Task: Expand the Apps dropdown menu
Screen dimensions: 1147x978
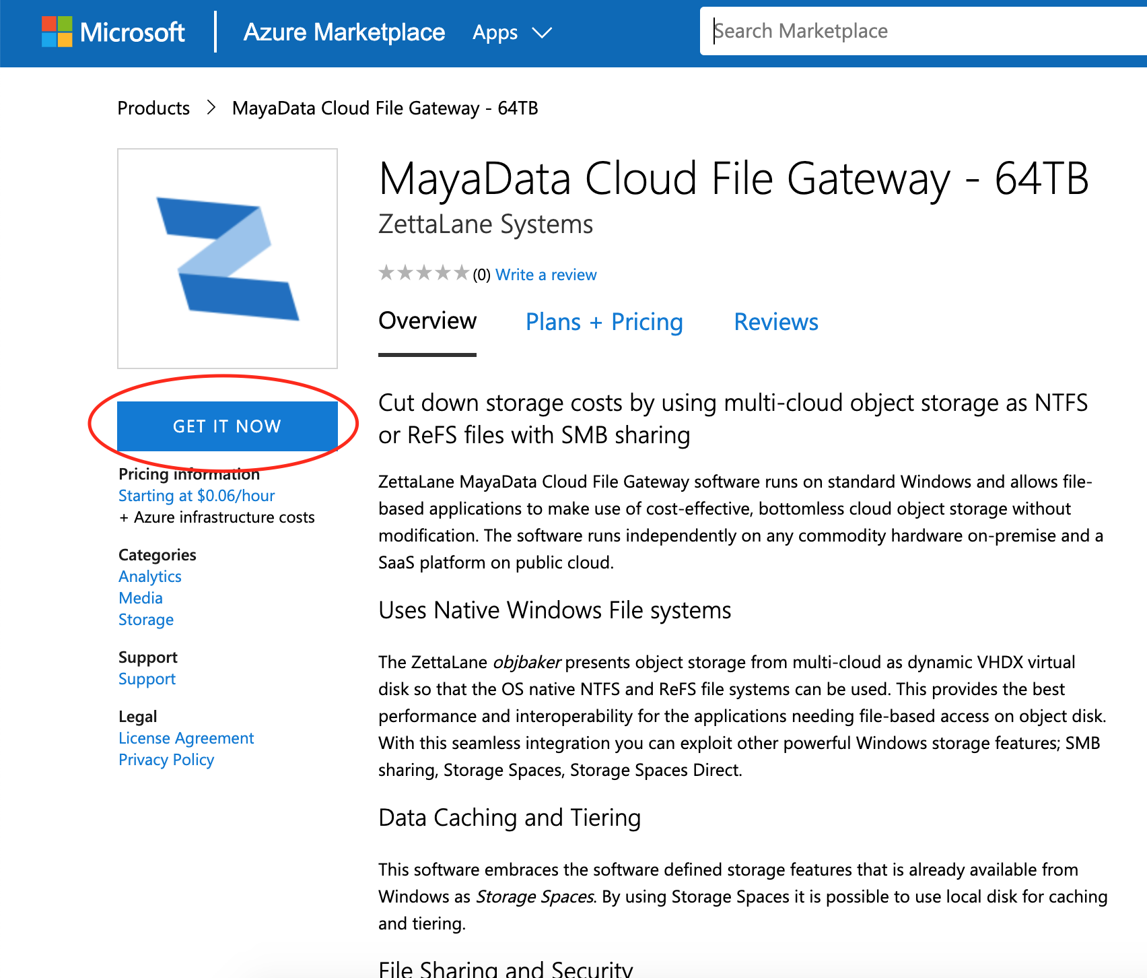Action: click(512, 32)
